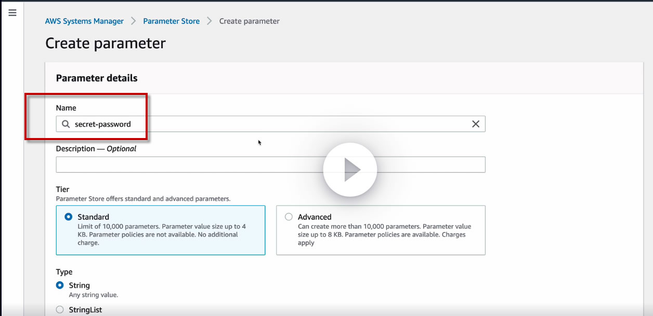This screenshot has height=316, width=653.
Task: Click into the Name input with secret-password
Action: pyautogui.click(x=270, y=124)
